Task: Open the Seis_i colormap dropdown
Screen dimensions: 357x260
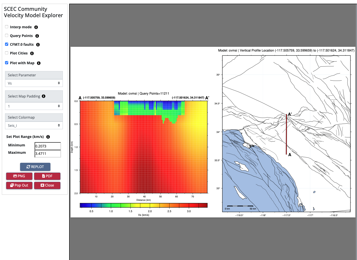Action: [34, 126]
